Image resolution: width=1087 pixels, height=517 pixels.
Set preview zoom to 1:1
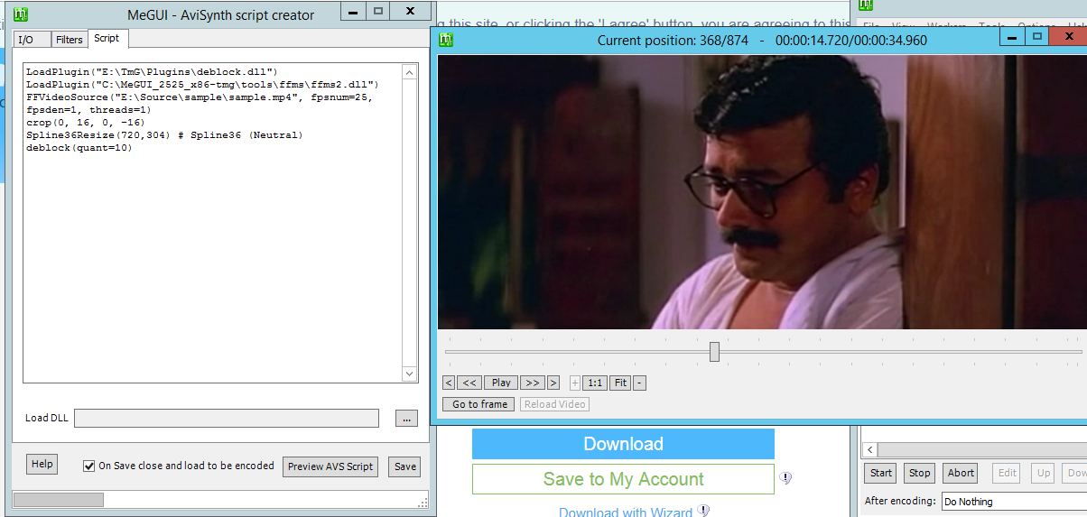[x=594, y=383]
